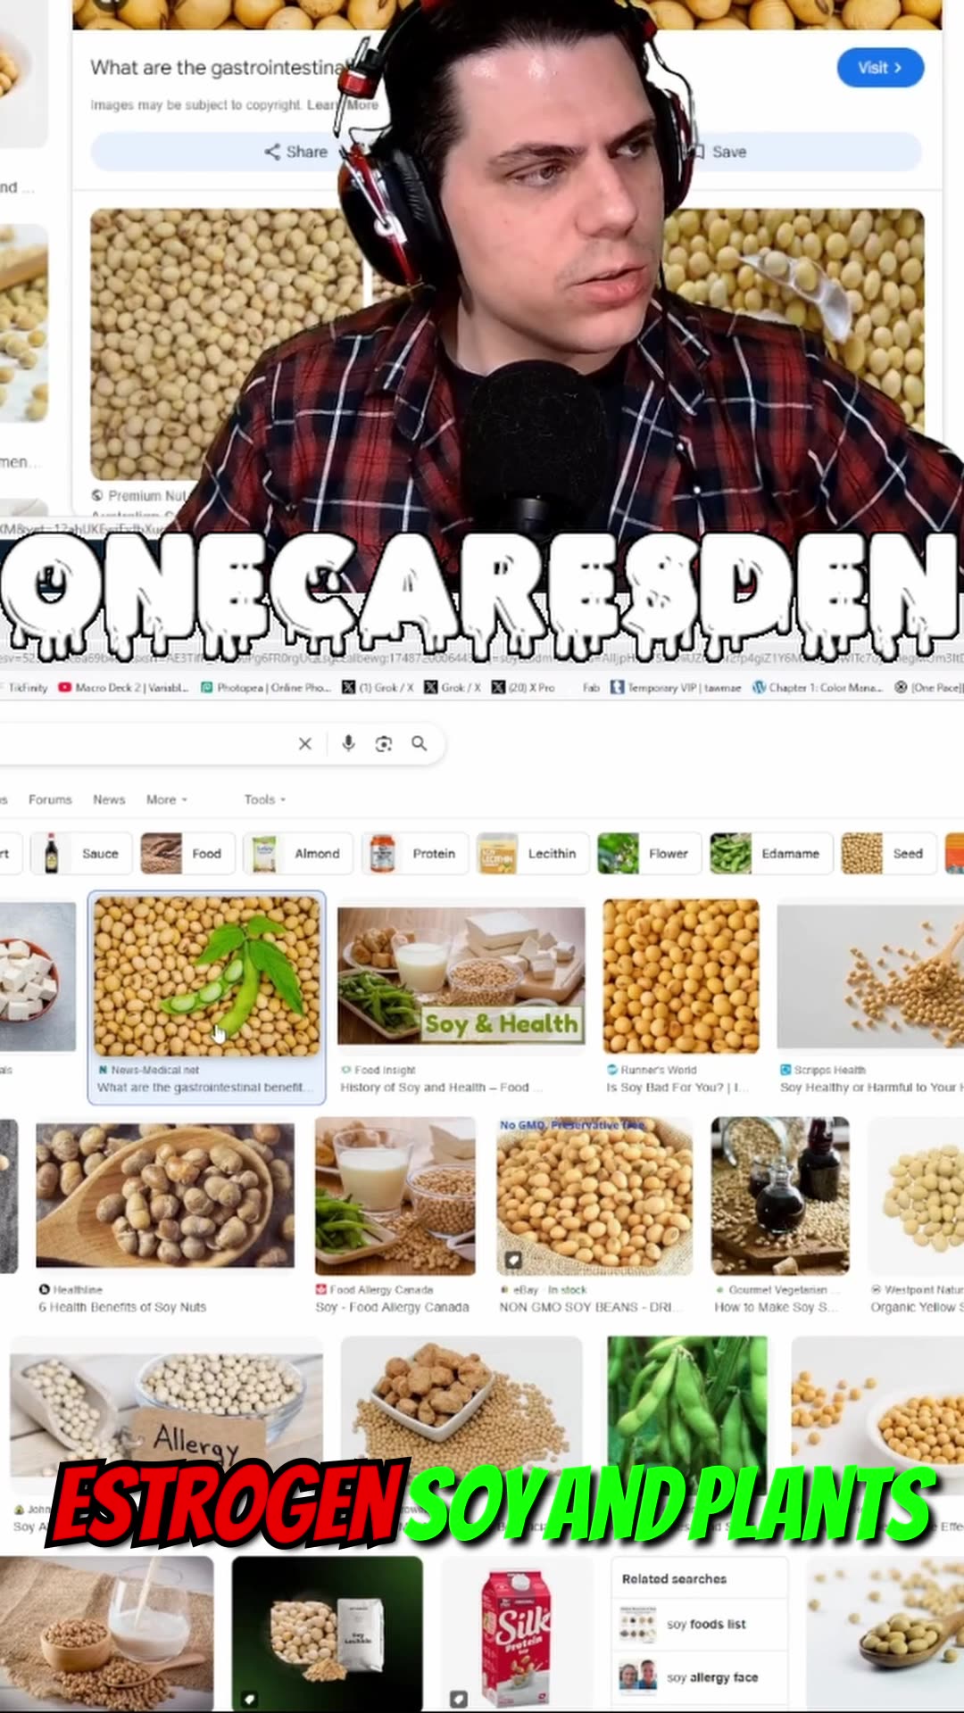964x1713 pixels.
Task: Click the Share button in preview panel
Action: click(295, 152)
